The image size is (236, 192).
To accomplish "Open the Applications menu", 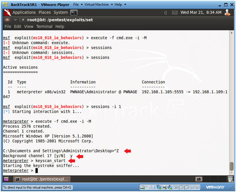I will [24, 12].
